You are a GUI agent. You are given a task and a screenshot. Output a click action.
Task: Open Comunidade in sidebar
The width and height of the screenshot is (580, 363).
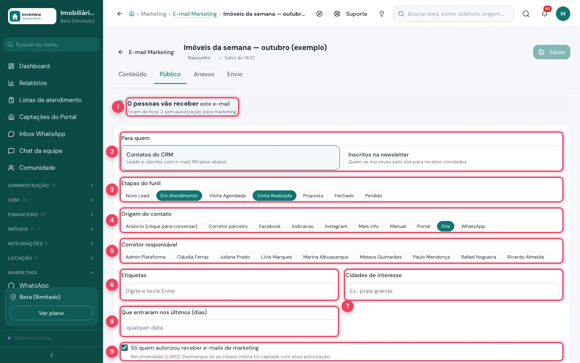[x=52, y=168]
